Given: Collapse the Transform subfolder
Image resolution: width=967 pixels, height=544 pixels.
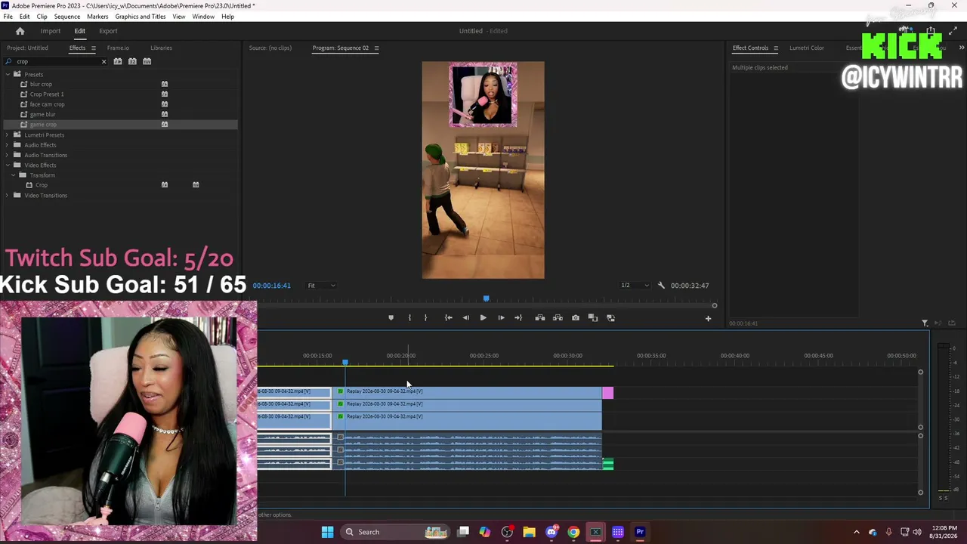Looking at the screenshot, I should (x=13, y=175).
